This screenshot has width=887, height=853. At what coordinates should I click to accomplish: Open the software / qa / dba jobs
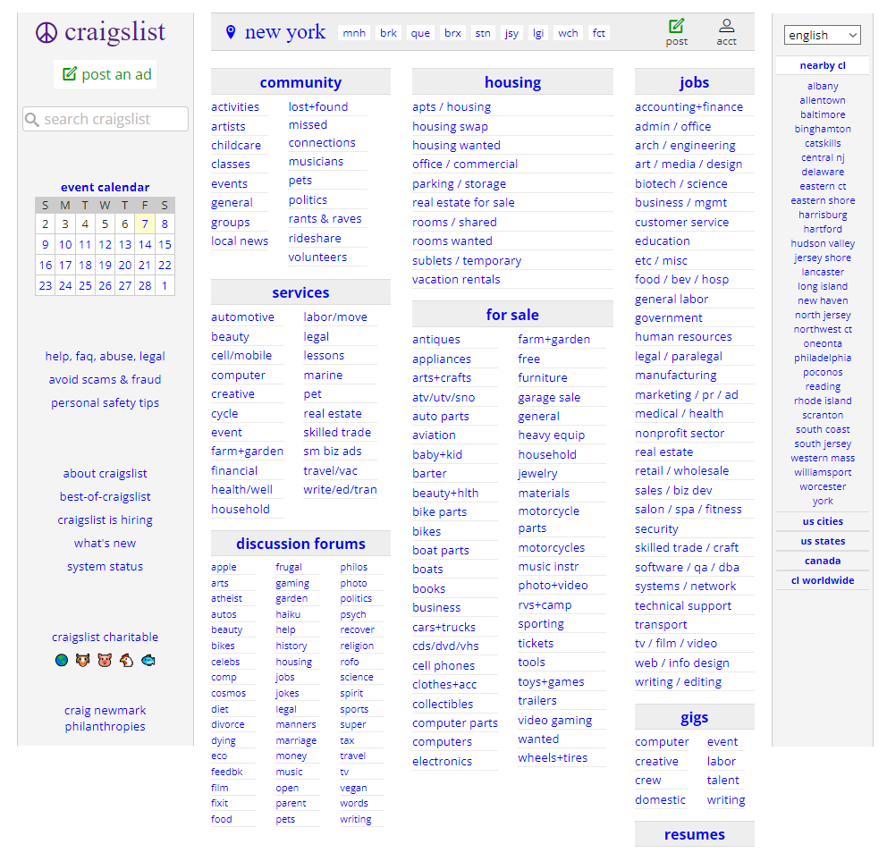tap(687, 568)
